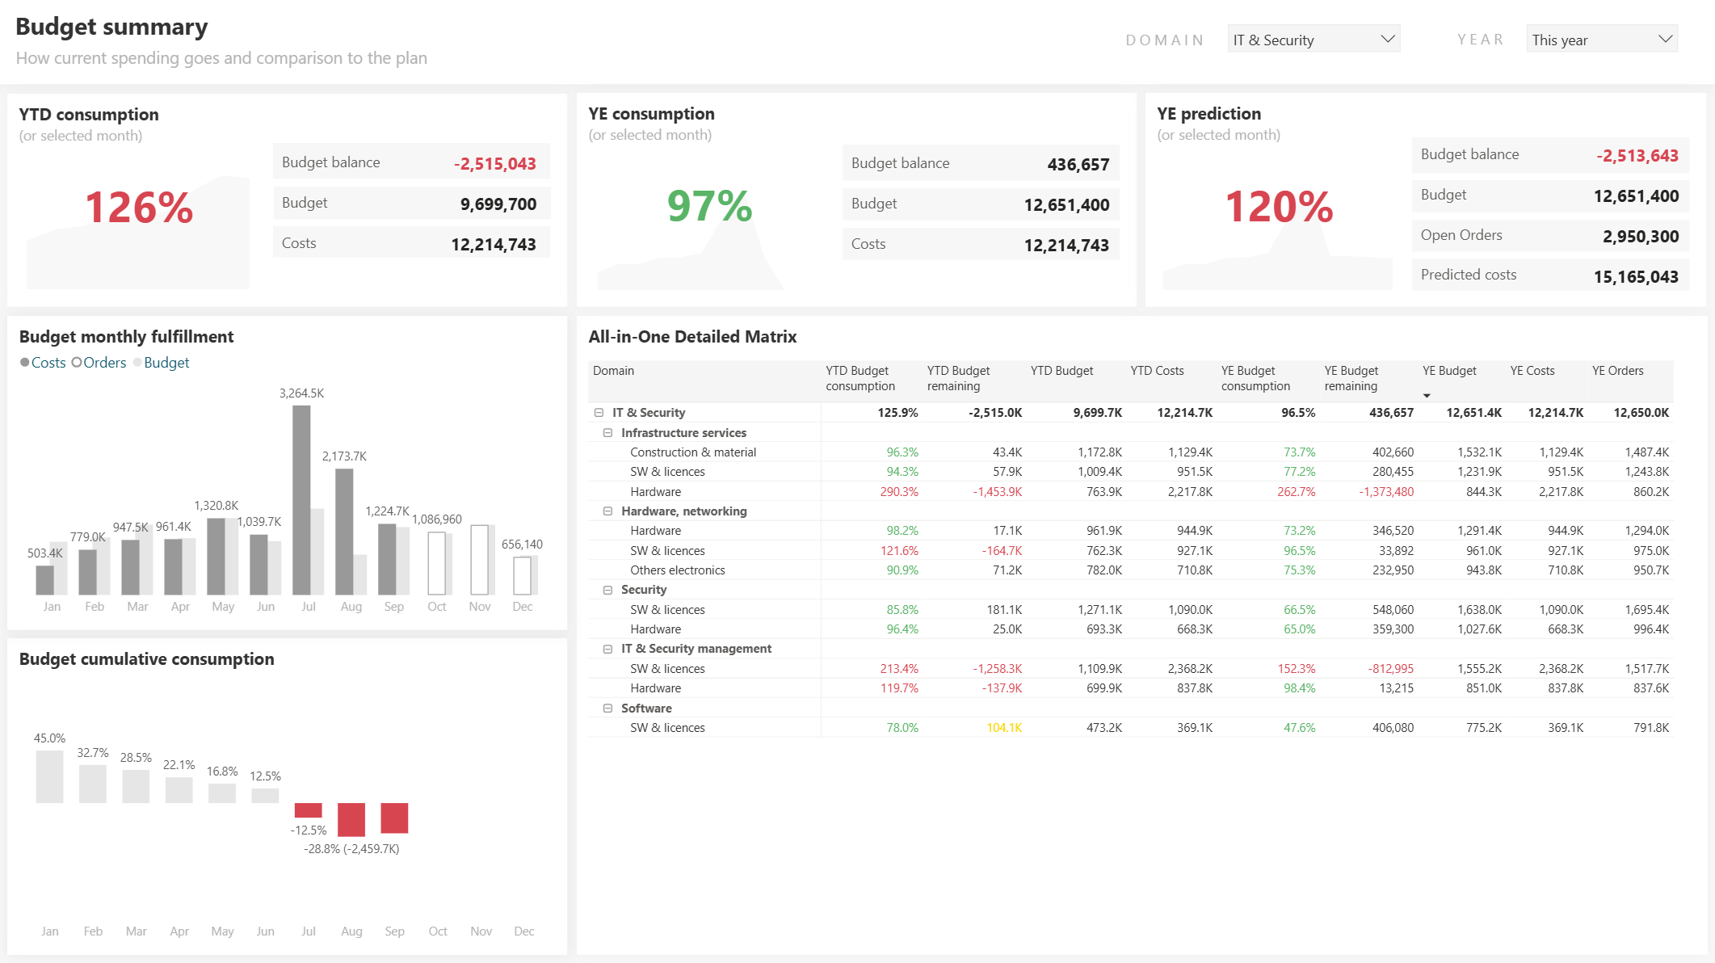The height and width of the screenshot is (963, 1715).
Task: Click the sort arrow under YE Budget column
Action: [x=1427, y=395]
